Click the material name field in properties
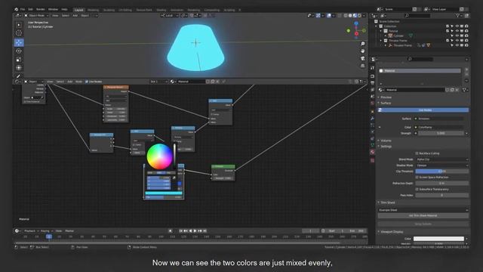483x272 pixels. (414, 90)
